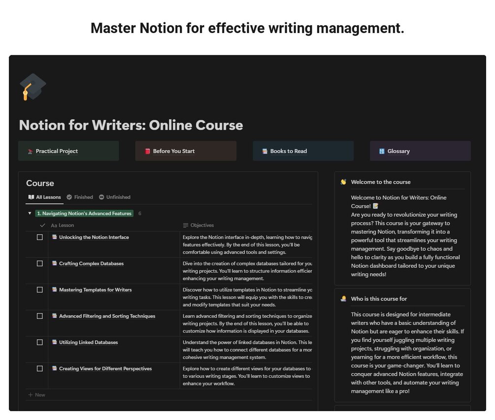Click objectives text starting Explore the Notion interface
The image size is (495, 420).
pyautogui.click(x=247, y=245)
